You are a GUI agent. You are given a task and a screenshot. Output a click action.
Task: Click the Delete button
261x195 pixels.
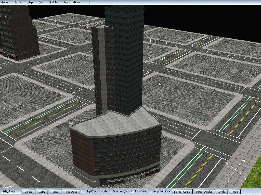(x=29, y=191)
